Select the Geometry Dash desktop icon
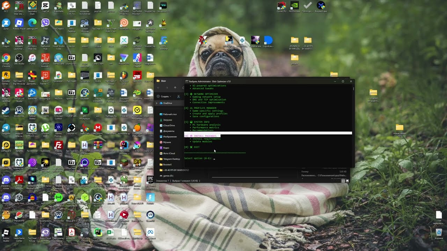Image resolution: width=447 pixels, height=251 pixels. 32,8
